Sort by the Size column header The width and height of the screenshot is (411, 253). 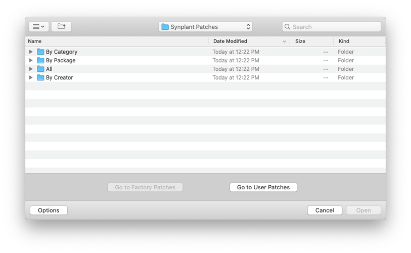click(x=300, y=41)
